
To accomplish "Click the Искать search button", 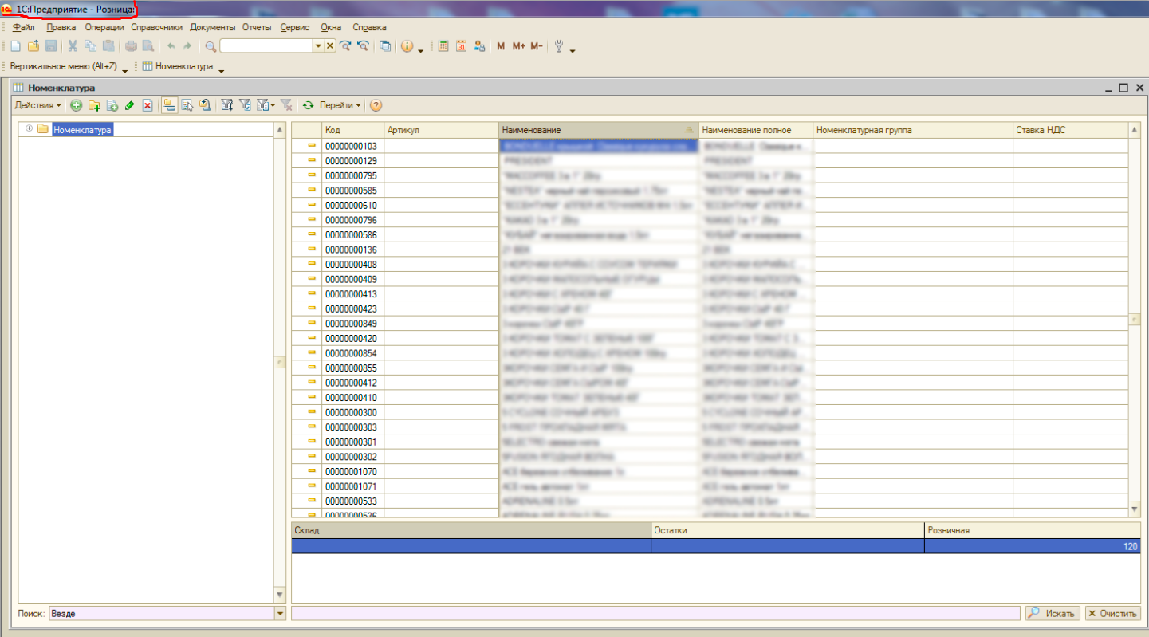I will click(x=1053, y=613).
